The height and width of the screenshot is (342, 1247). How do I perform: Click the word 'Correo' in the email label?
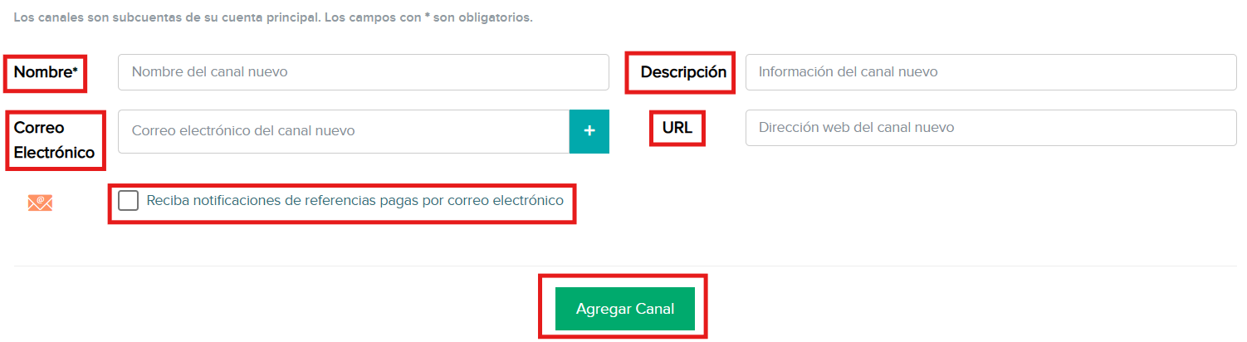39,128
